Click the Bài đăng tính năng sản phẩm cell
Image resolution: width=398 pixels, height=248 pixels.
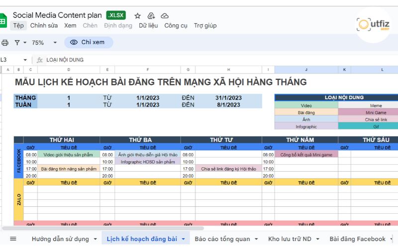69,169
